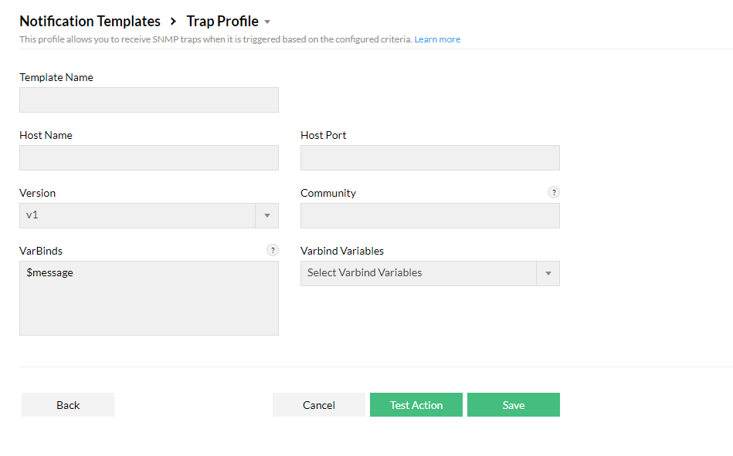Click the Community input field

429,215
